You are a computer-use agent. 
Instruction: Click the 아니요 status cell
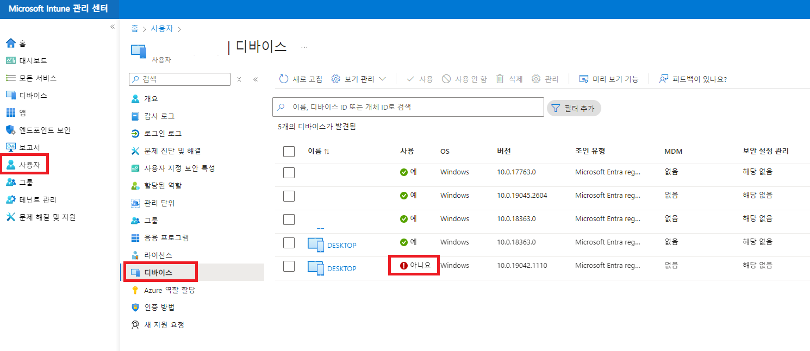415,266
